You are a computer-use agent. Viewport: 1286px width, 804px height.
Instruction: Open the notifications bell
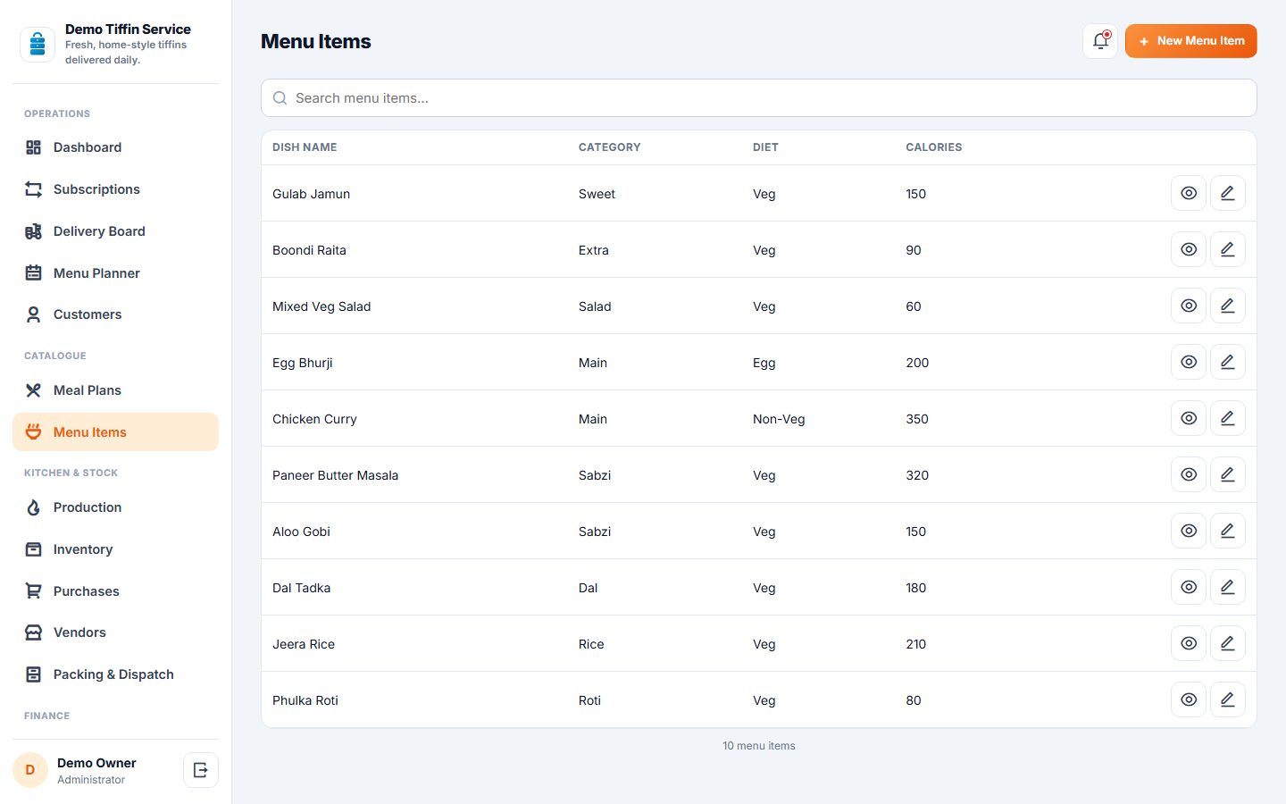(1100, 41)
